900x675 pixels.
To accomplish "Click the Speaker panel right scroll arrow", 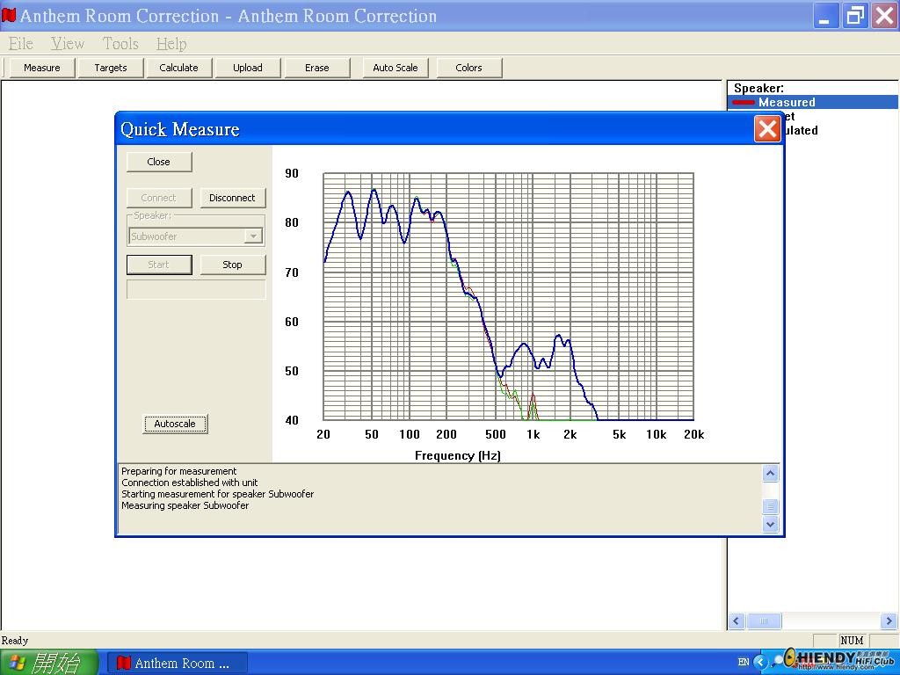I will point(889,621).
